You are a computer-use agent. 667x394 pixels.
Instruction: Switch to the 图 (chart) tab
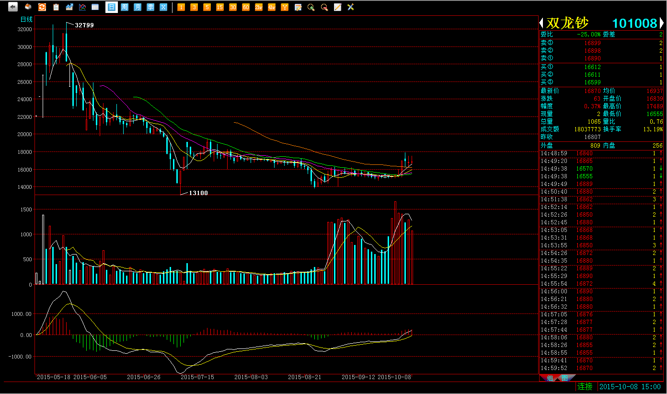[x=564, y=378]
